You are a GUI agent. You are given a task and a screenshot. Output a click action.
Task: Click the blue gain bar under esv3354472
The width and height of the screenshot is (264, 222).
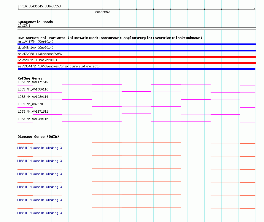[136, 69]
